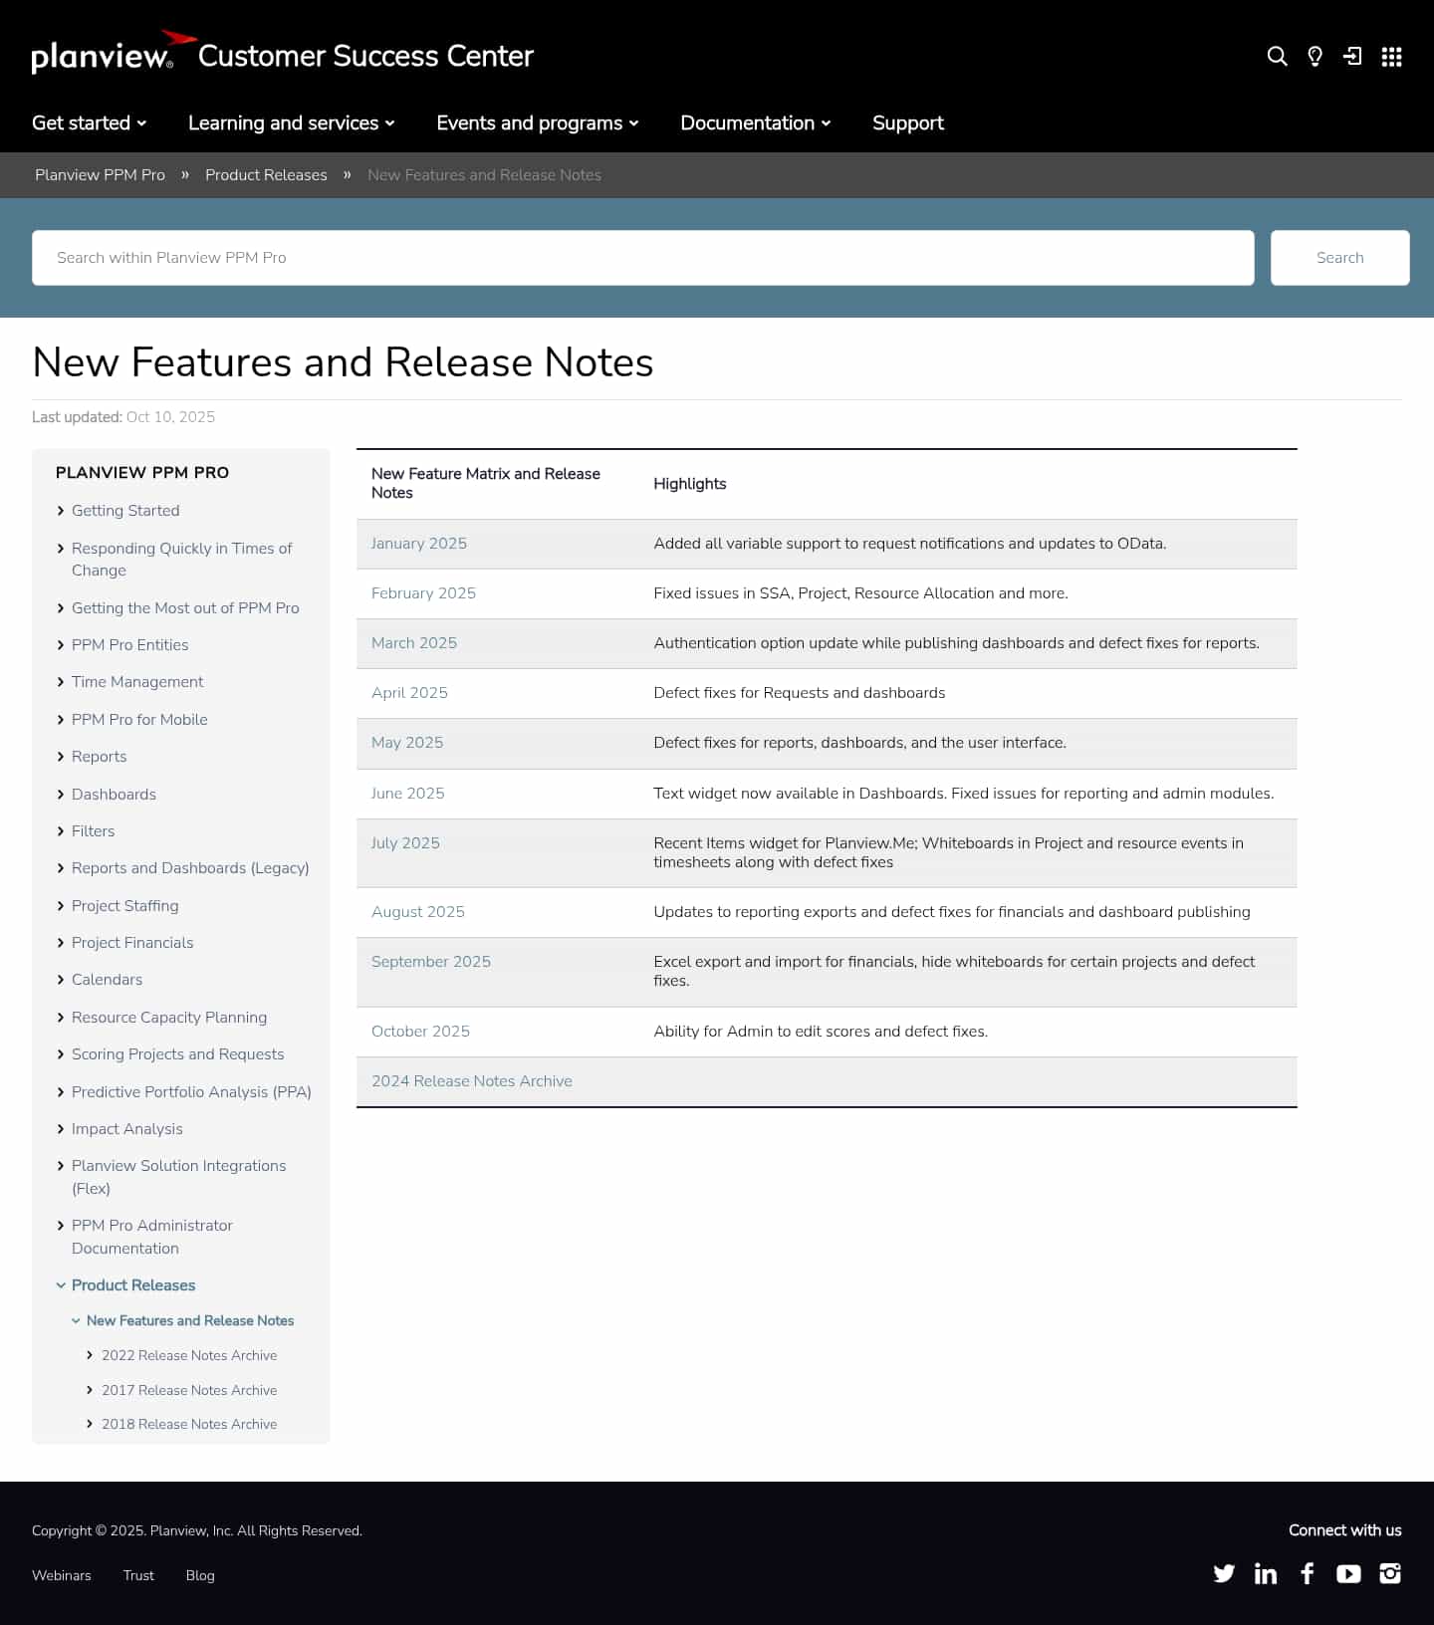The width and height of the screenshot is (1434, 1625).
Task: Open Getting the Most out of PPM Pro
Action: [185, 608]
